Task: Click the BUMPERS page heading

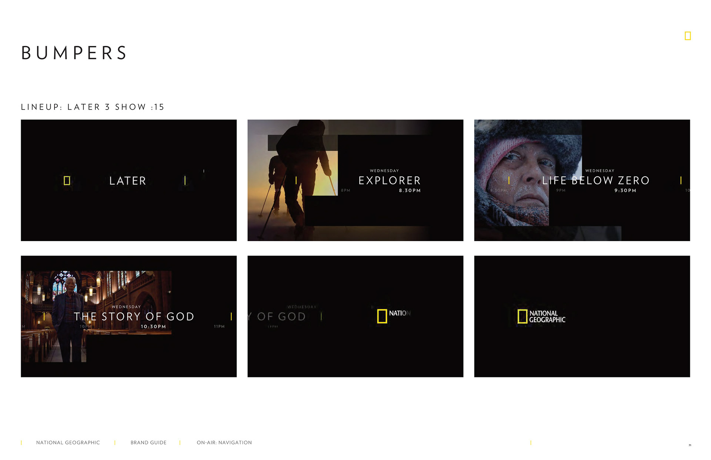Action: coord(74,53)
